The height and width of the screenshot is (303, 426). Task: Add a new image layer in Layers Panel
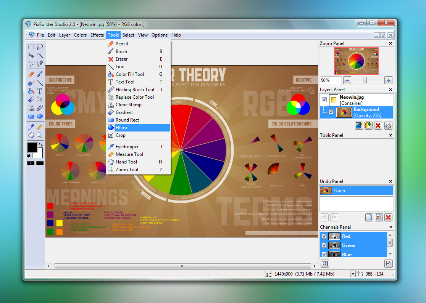[x=359, y=126]
